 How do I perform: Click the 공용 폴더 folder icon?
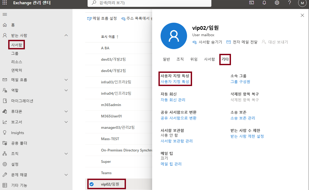click(5, 143)
